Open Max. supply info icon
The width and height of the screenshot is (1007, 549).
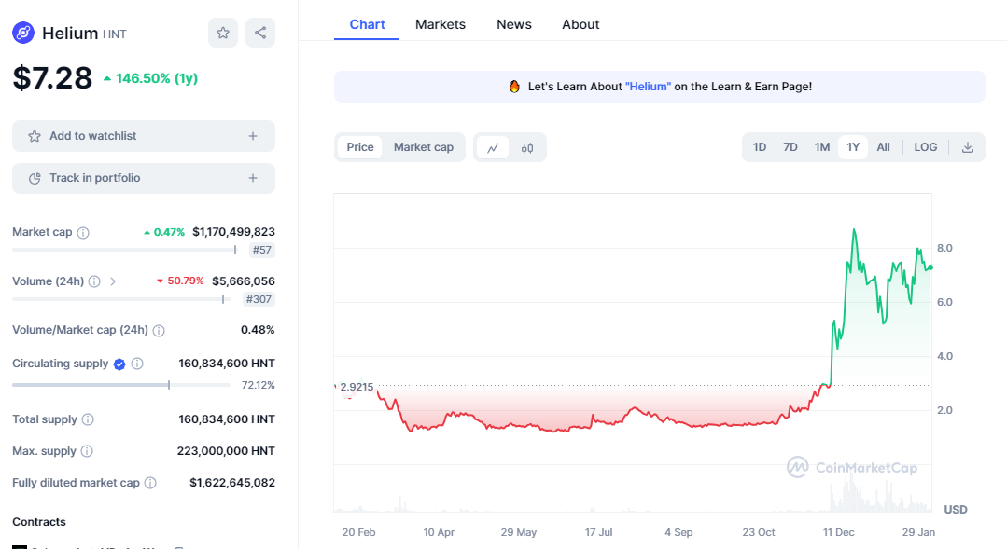(x=87, y=451)
